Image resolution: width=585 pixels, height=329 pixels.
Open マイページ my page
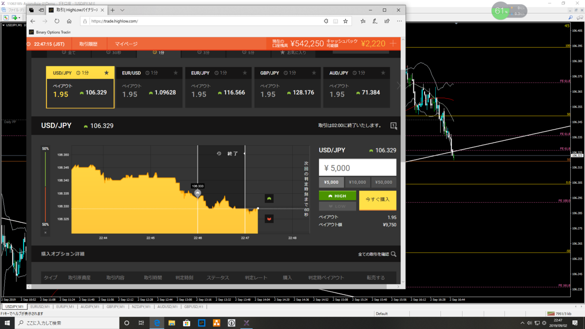126,44
